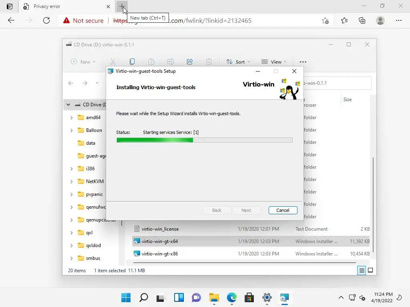Open the New dropdown in File Explorer
This screenshot has width=410, height=307.
[x=83, y=62]
